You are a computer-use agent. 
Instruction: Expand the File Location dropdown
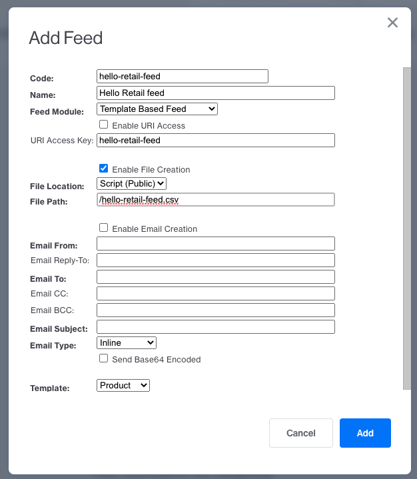click(131, 183)
